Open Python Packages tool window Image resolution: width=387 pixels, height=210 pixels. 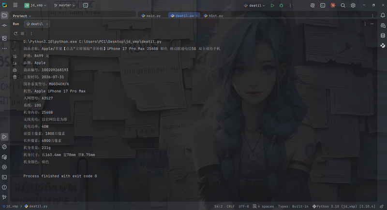click(4, 157)
